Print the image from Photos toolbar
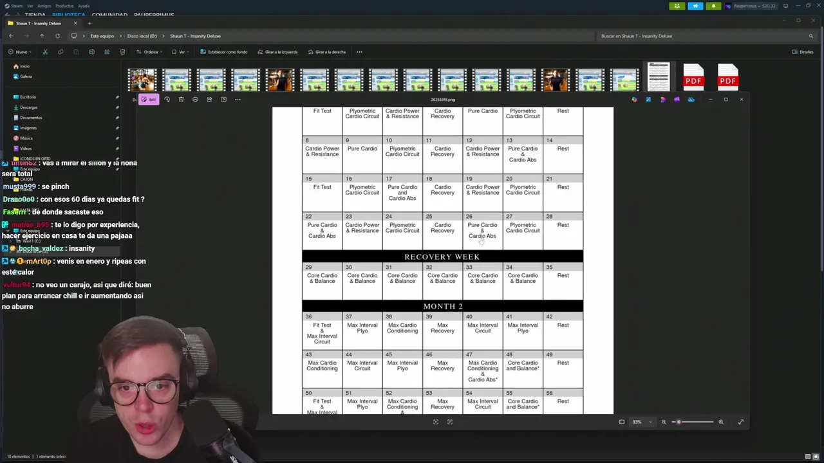Screen dimensions: 824x463 (195, 100)
